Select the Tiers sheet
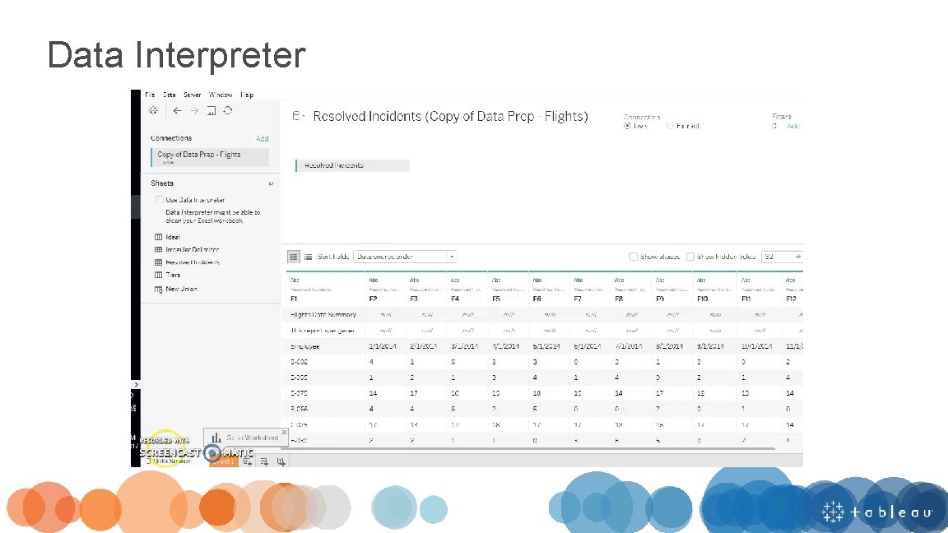The width and height of the screenshot is (948, 533). (173, 275)
